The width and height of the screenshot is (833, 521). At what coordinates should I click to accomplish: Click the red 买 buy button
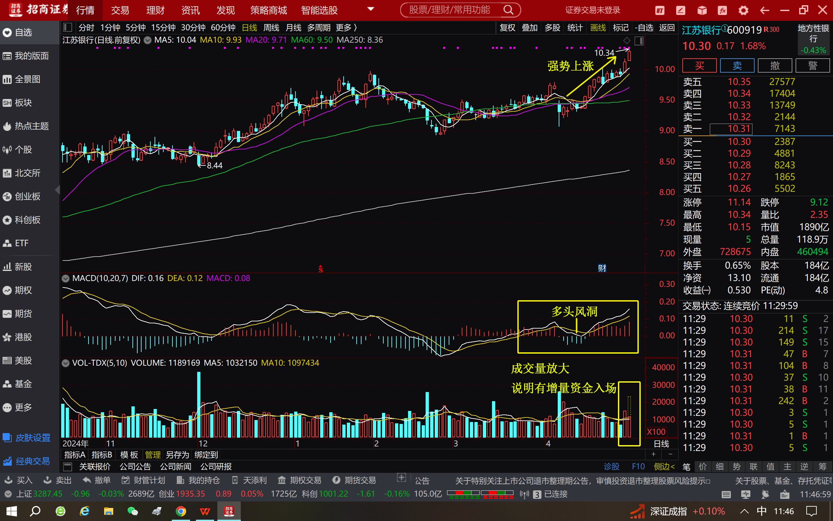tap(700, 65)
